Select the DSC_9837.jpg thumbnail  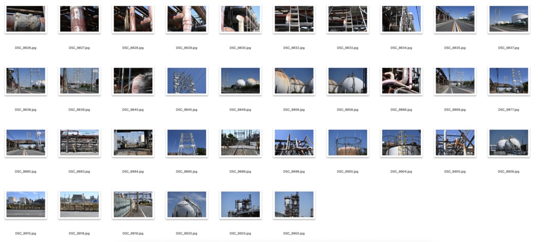click(508, 19)
